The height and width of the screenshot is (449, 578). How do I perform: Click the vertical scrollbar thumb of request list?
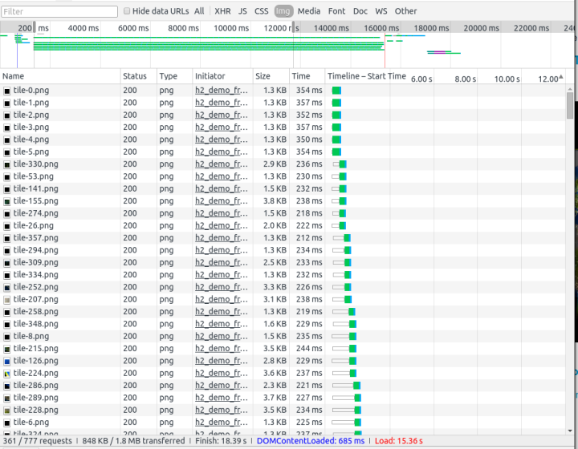[x=570, y=105]
